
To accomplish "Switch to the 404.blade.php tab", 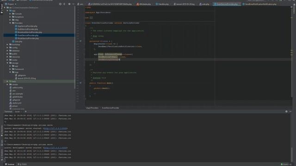I will click(144, 4).
